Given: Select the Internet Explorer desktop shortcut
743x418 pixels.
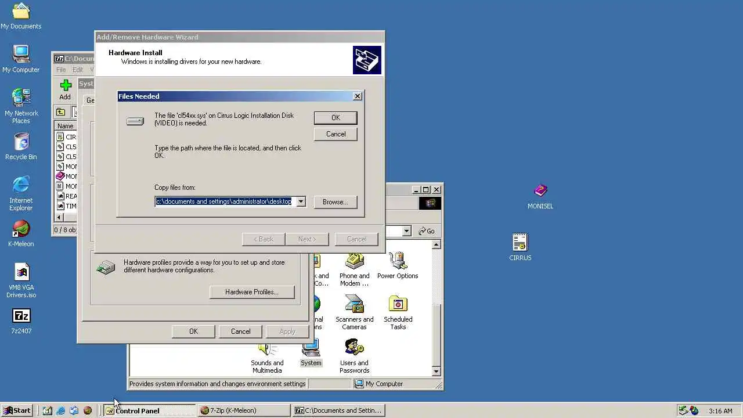Looking at the screenshot, I should (x=21, y=193).
